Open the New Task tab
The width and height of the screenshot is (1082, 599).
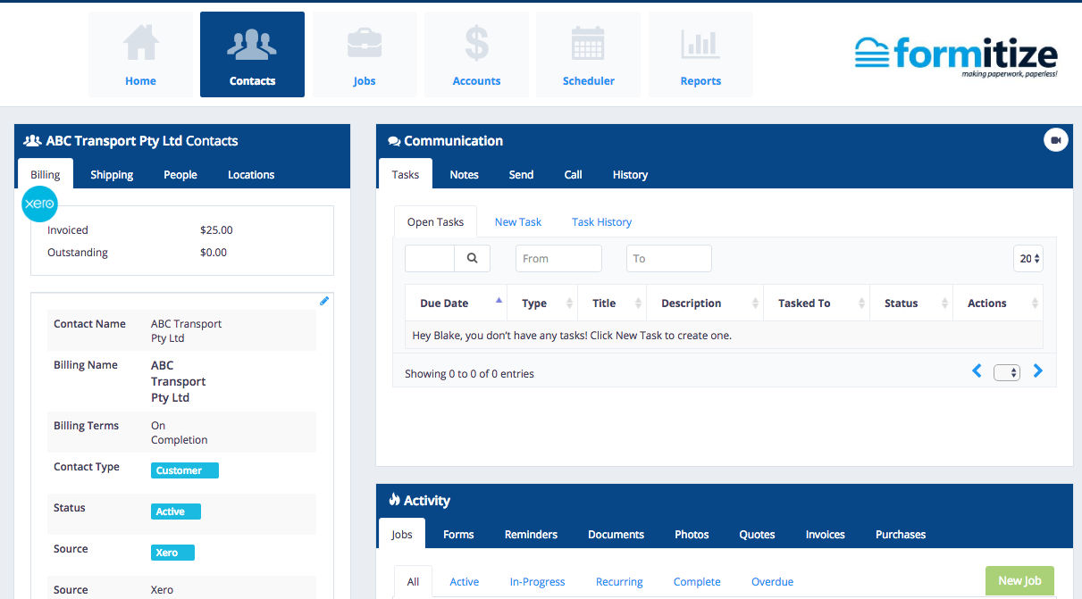tap(518, 222)
